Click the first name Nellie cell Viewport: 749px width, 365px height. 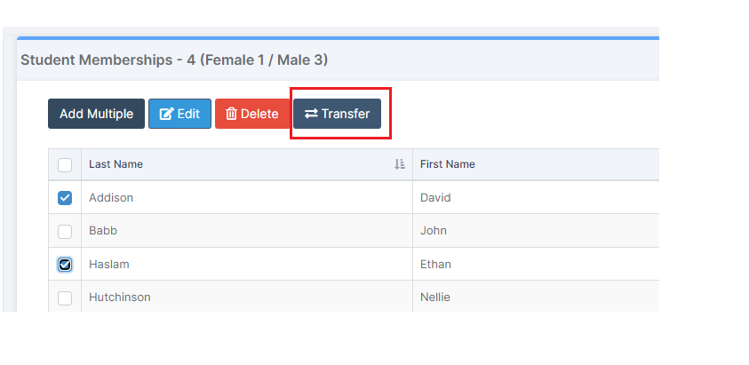[536, 297]
